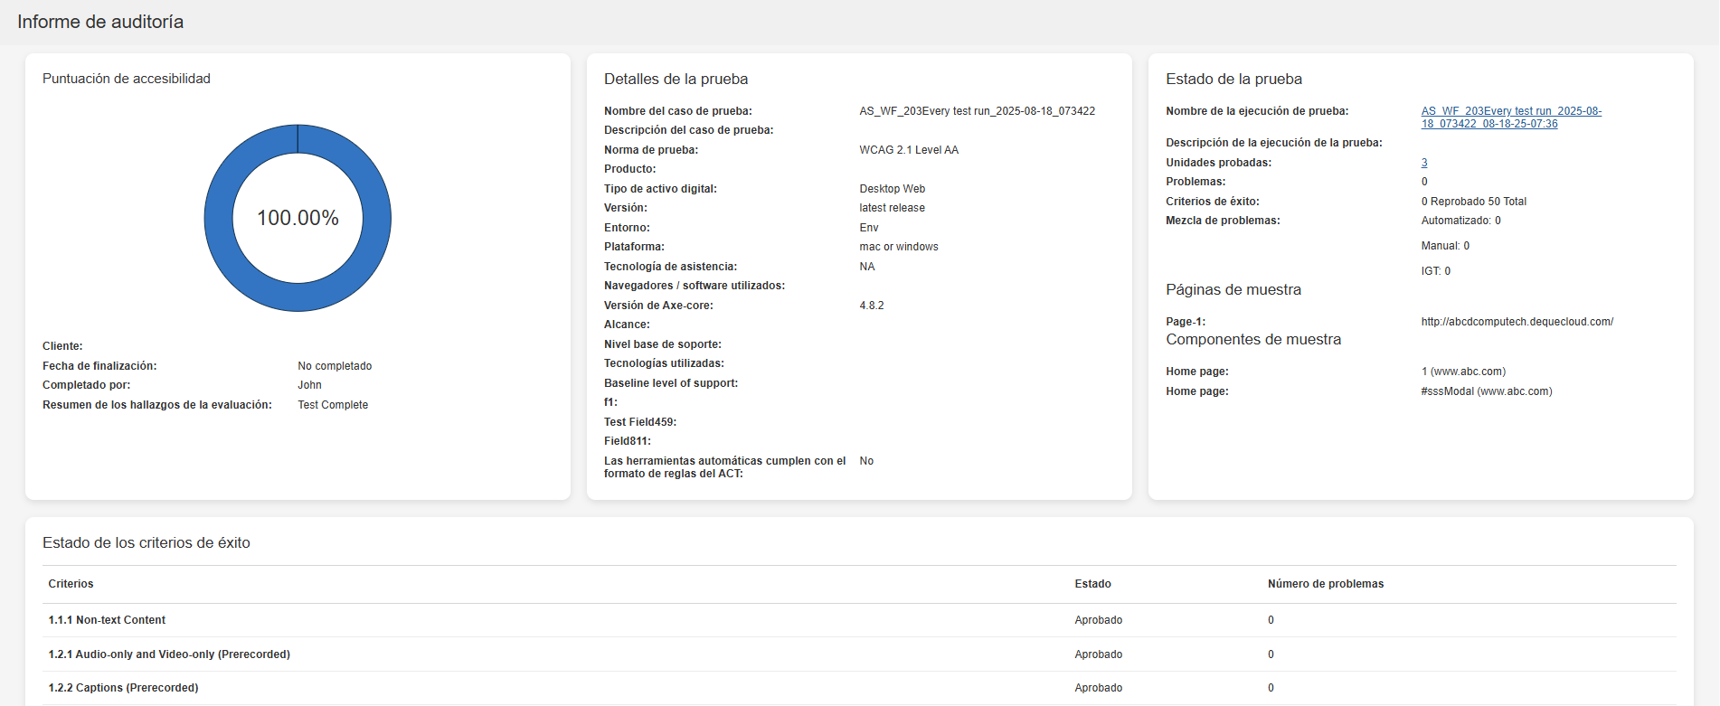Click the Axe-core version 4.8.2 value
1720x706 pixels.
pyautogui.click(x=871, y=306)
